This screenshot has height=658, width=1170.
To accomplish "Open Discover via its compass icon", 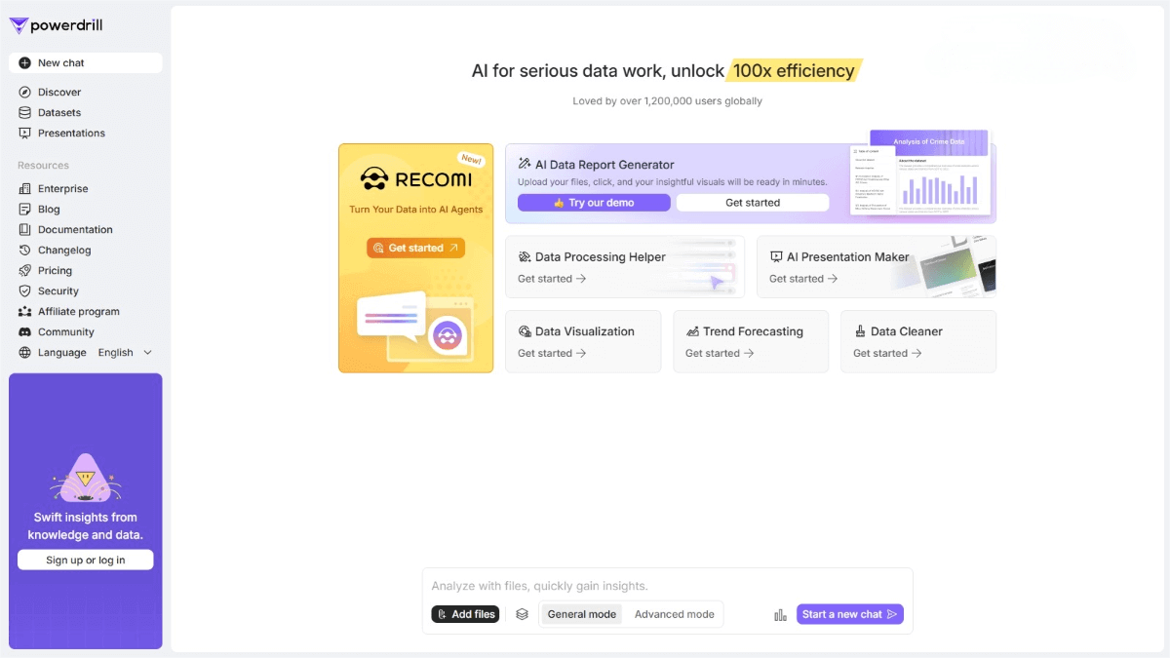I will [24, 92].
